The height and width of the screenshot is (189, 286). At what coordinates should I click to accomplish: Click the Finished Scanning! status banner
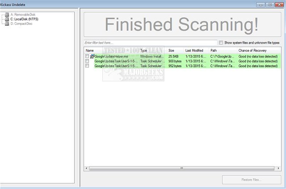(182, 24)
